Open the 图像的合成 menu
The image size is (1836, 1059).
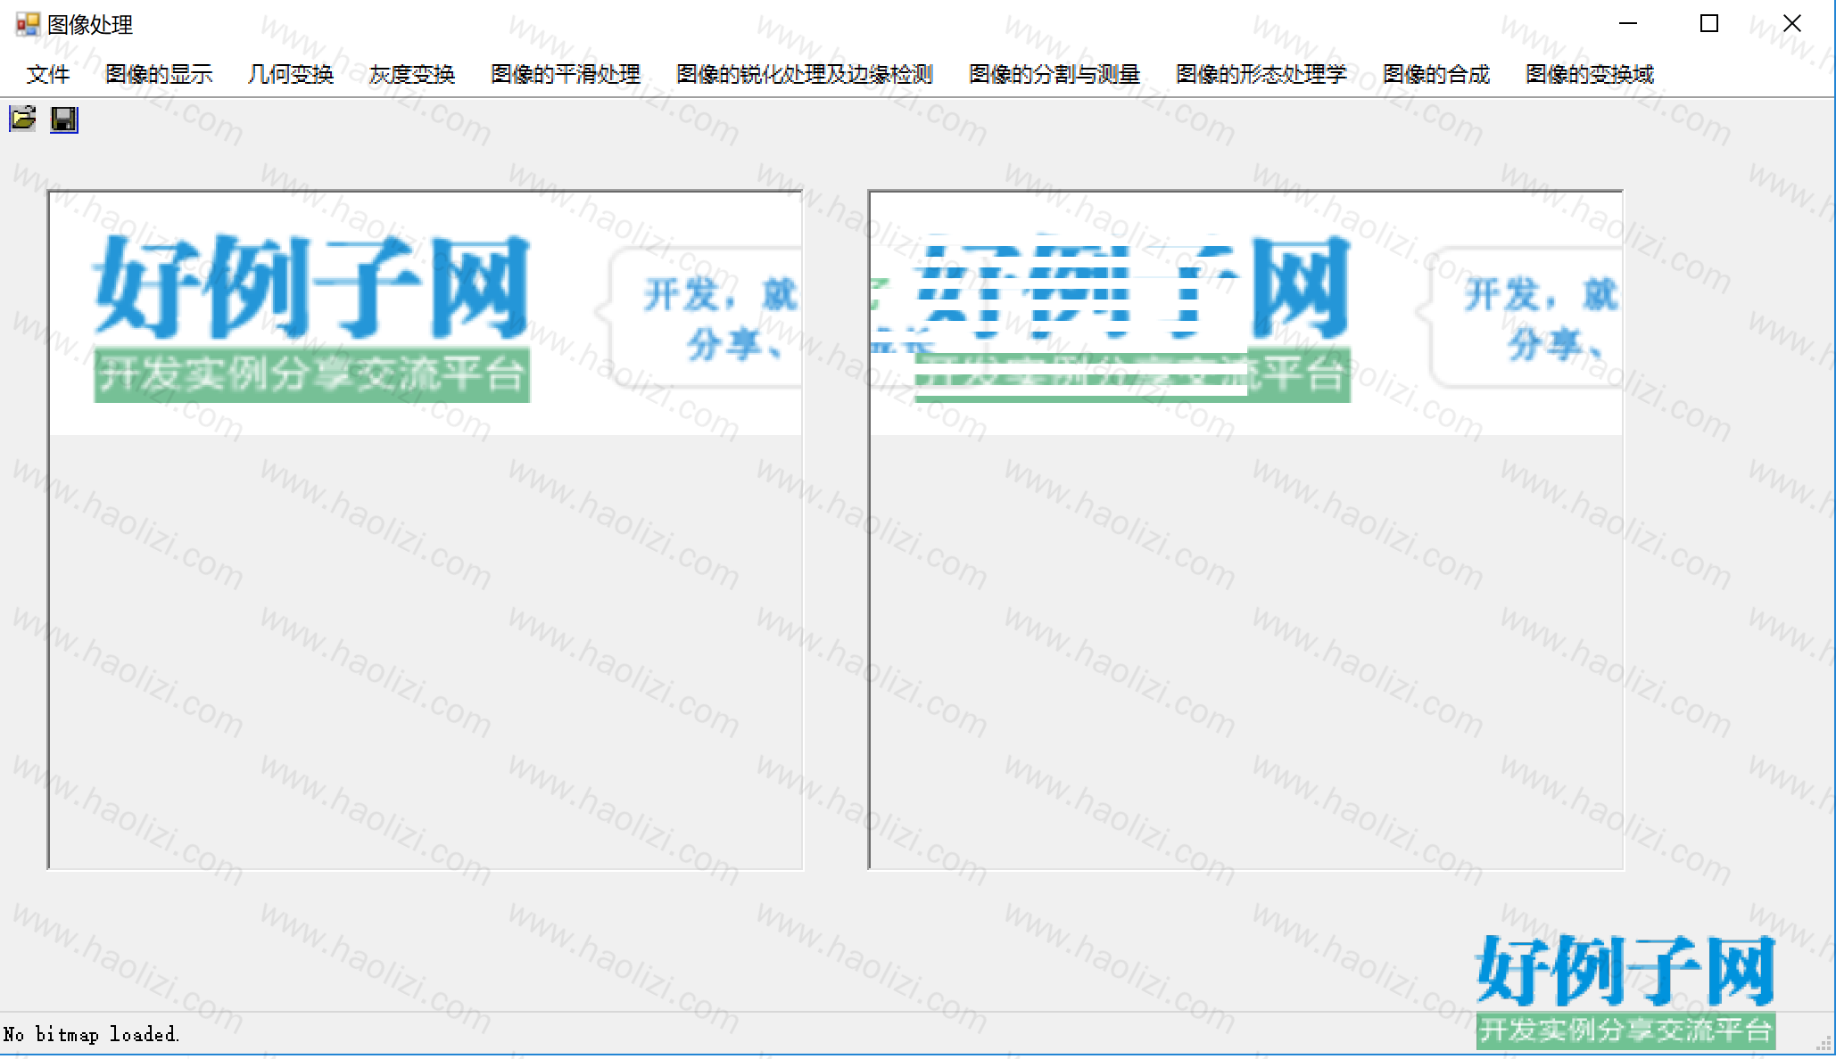tap(1436, 74)
